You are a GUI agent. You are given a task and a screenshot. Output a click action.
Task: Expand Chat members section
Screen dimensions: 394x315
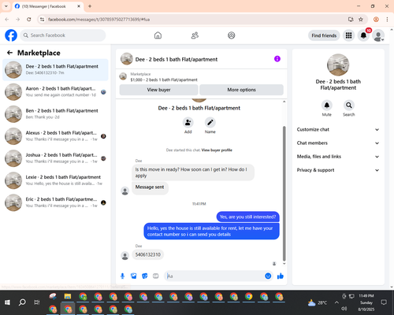coord(338,143)
